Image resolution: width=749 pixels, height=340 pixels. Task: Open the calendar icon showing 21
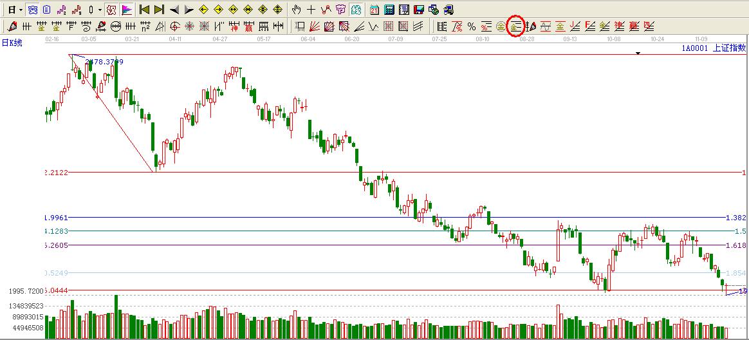click(374, 10)
